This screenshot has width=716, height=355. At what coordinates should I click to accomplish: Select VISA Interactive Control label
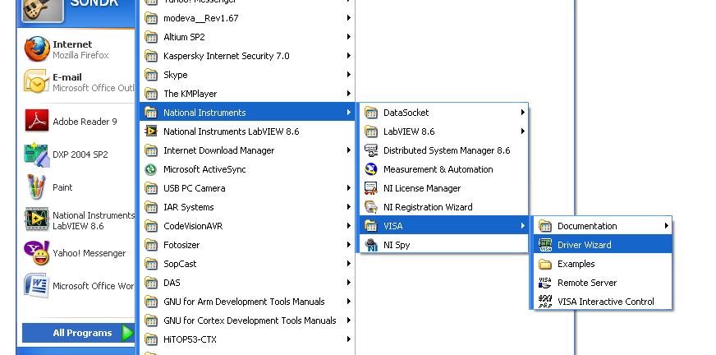click(x=605, y=302)
